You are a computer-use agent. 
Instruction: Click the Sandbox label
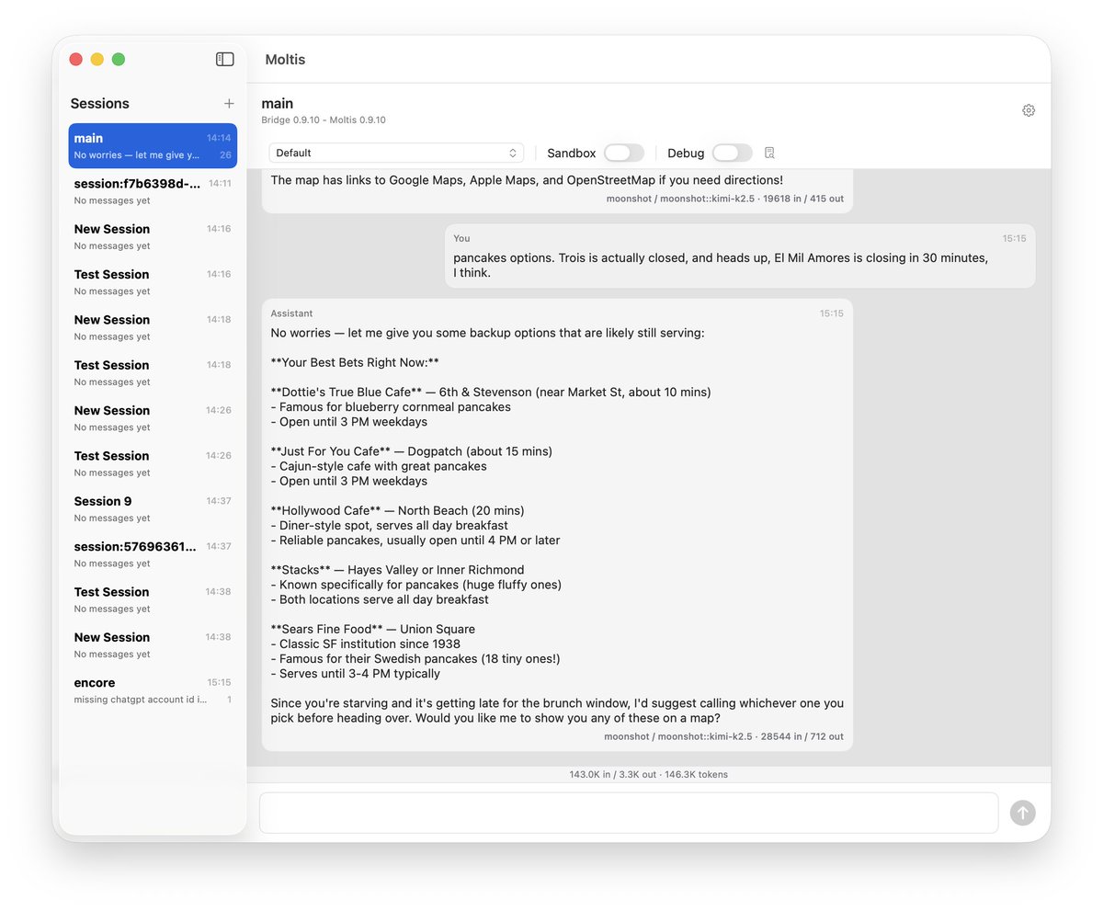[571, 154]
